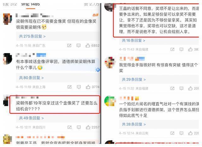Image resolution: width=202 pixels, height=147 pixels.
Task: Open the first commenter's profile avatar
Action: (x=7, y=19)
